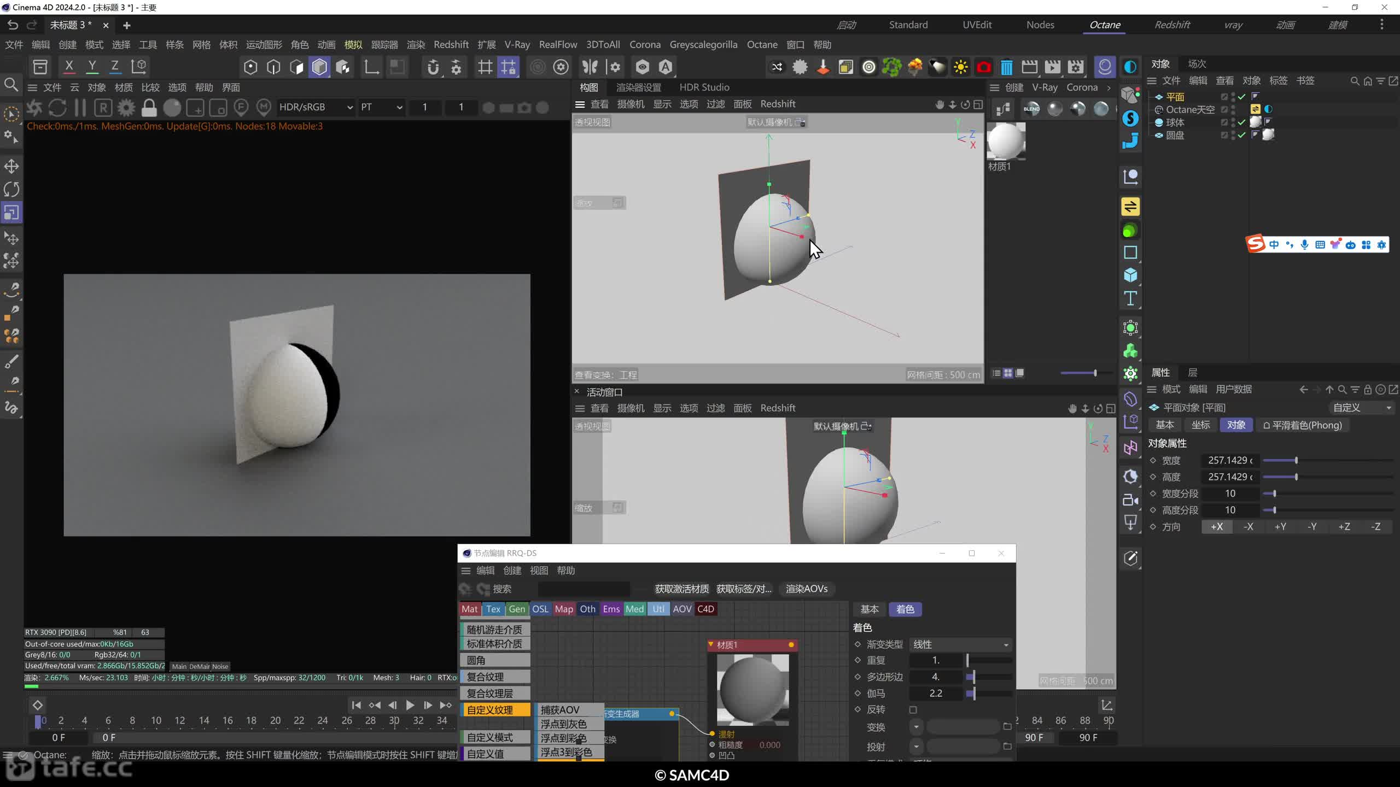Select the Move tool in left toolbar
The image size is (1400, 787).
(x=11, y=166)
